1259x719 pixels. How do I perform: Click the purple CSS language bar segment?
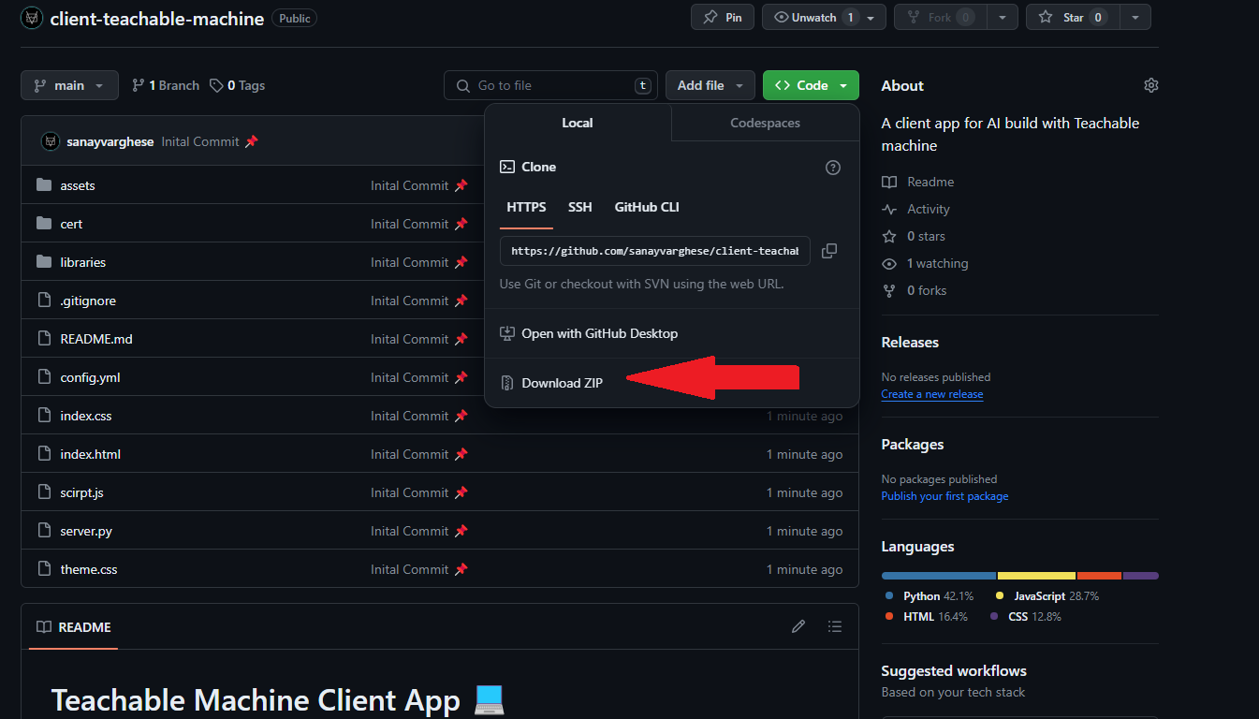(1141, 576)
